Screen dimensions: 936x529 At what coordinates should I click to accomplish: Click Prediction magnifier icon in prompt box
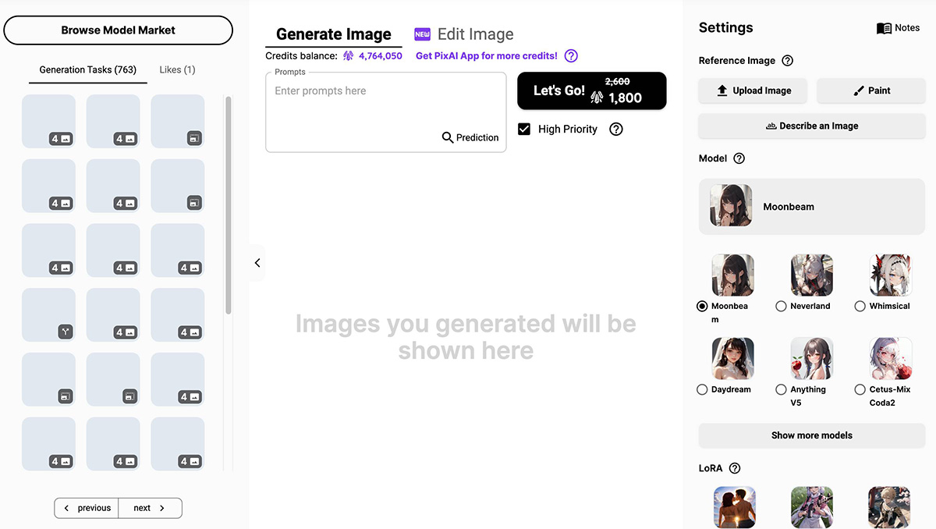(448, 137)
